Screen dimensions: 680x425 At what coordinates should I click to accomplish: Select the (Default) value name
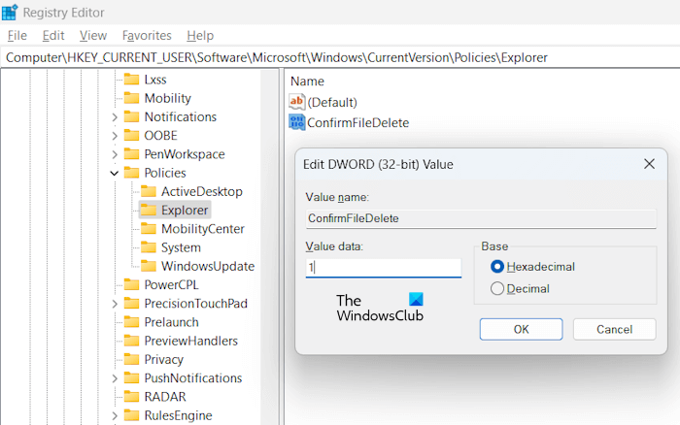pyautogui.click(x=332, y=102)
